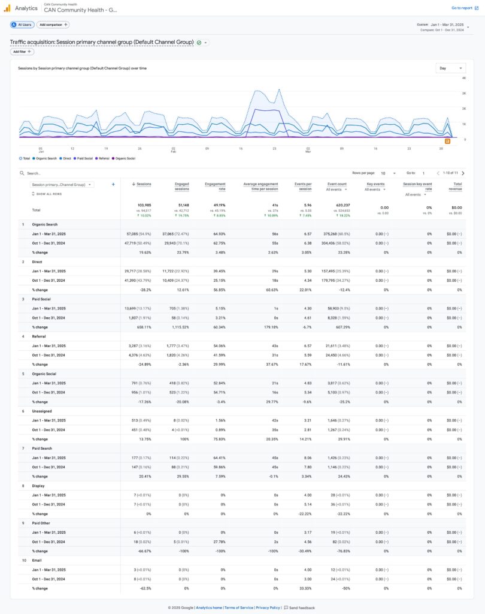Open the Day granularity dropdown

tap(450, 68)
